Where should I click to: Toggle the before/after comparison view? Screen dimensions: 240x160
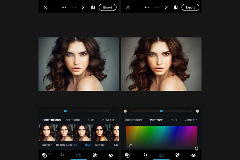click(x=93, y=7)
